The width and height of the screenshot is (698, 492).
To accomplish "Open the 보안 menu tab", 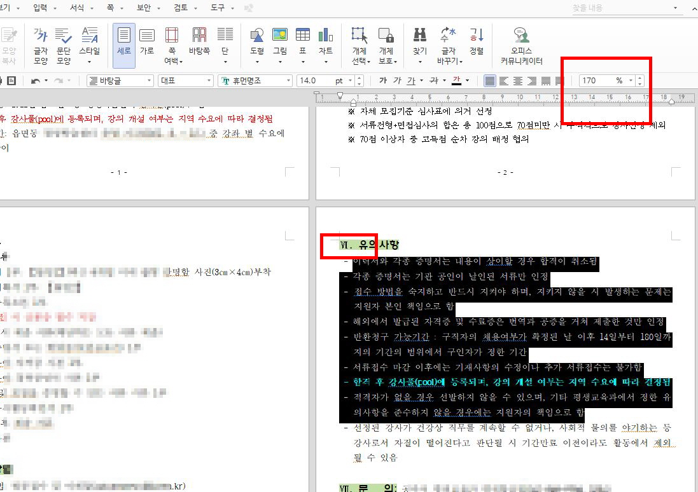I will click(x=143, y=8).
